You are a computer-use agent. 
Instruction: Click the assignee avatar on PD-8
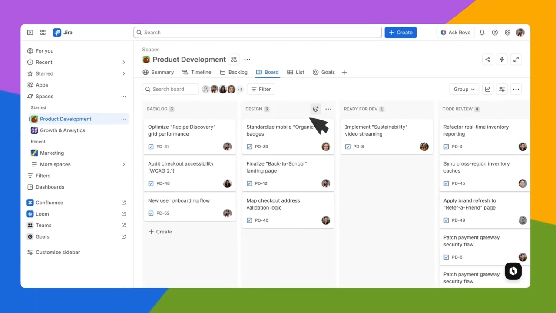pyautogui.click(x=424, y=147)
